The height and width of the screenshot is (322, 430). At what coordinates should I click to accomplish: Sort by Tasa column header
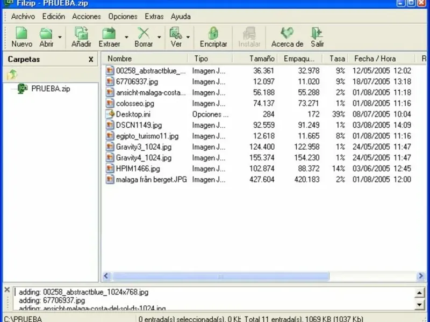(335, 58)
